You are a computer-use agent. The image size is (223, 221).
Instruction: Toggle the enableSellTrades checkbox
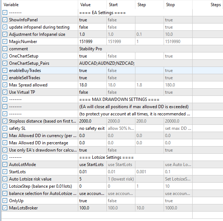point(5,78)
